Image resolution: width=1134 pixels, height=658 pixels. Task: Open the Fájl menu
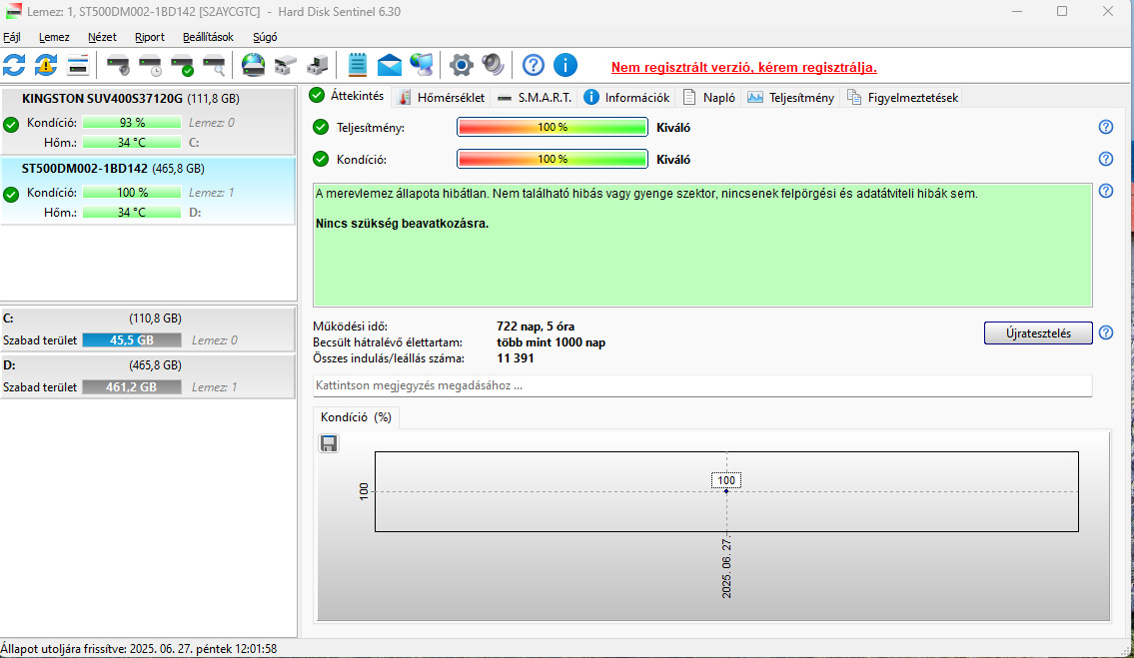(12, 37)
